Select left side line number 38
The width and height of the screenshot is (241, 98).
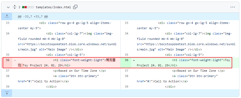[8, 76]
